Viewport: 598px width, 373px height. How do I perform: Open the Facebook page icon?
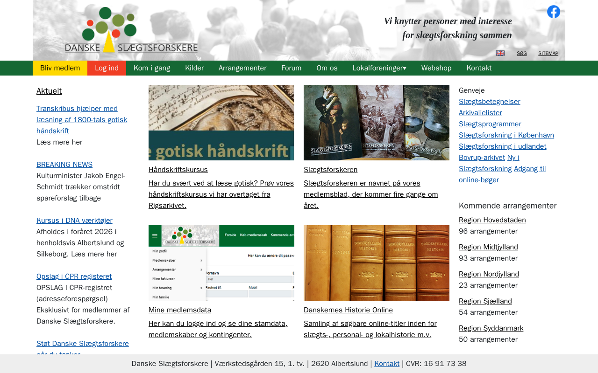(554, 12)
